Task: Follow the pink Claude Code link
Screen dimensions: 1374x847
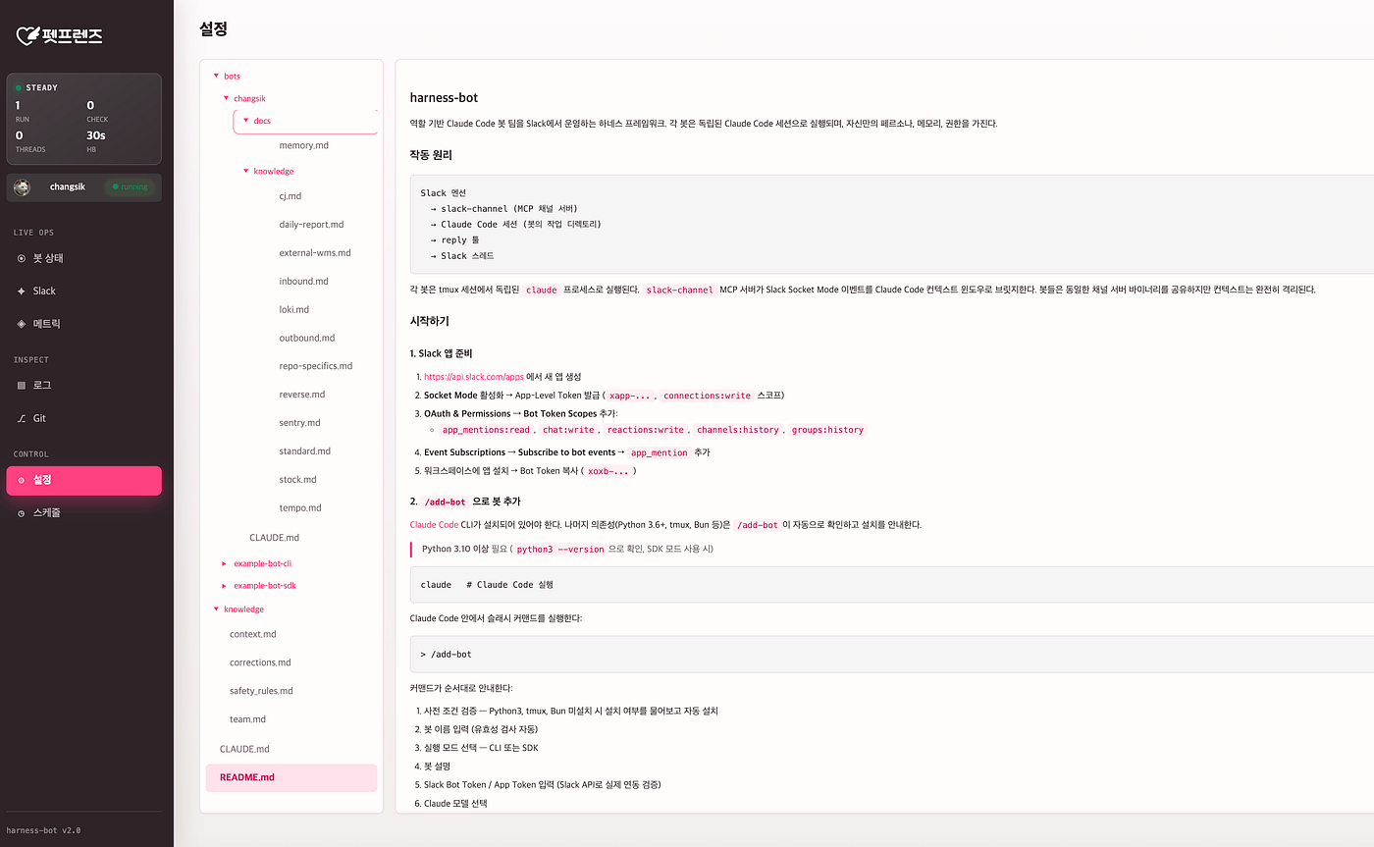Action: click(x=434, y=525)
